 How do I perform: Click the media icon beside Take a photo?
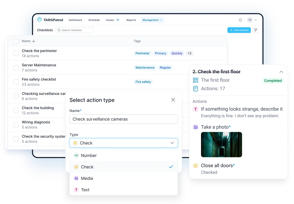tap(195, 127)
